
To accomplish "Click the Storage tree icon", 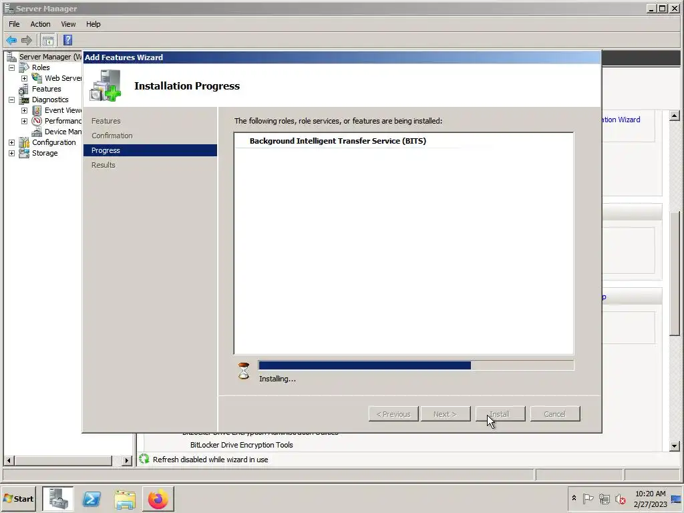I will pos(25,153).
